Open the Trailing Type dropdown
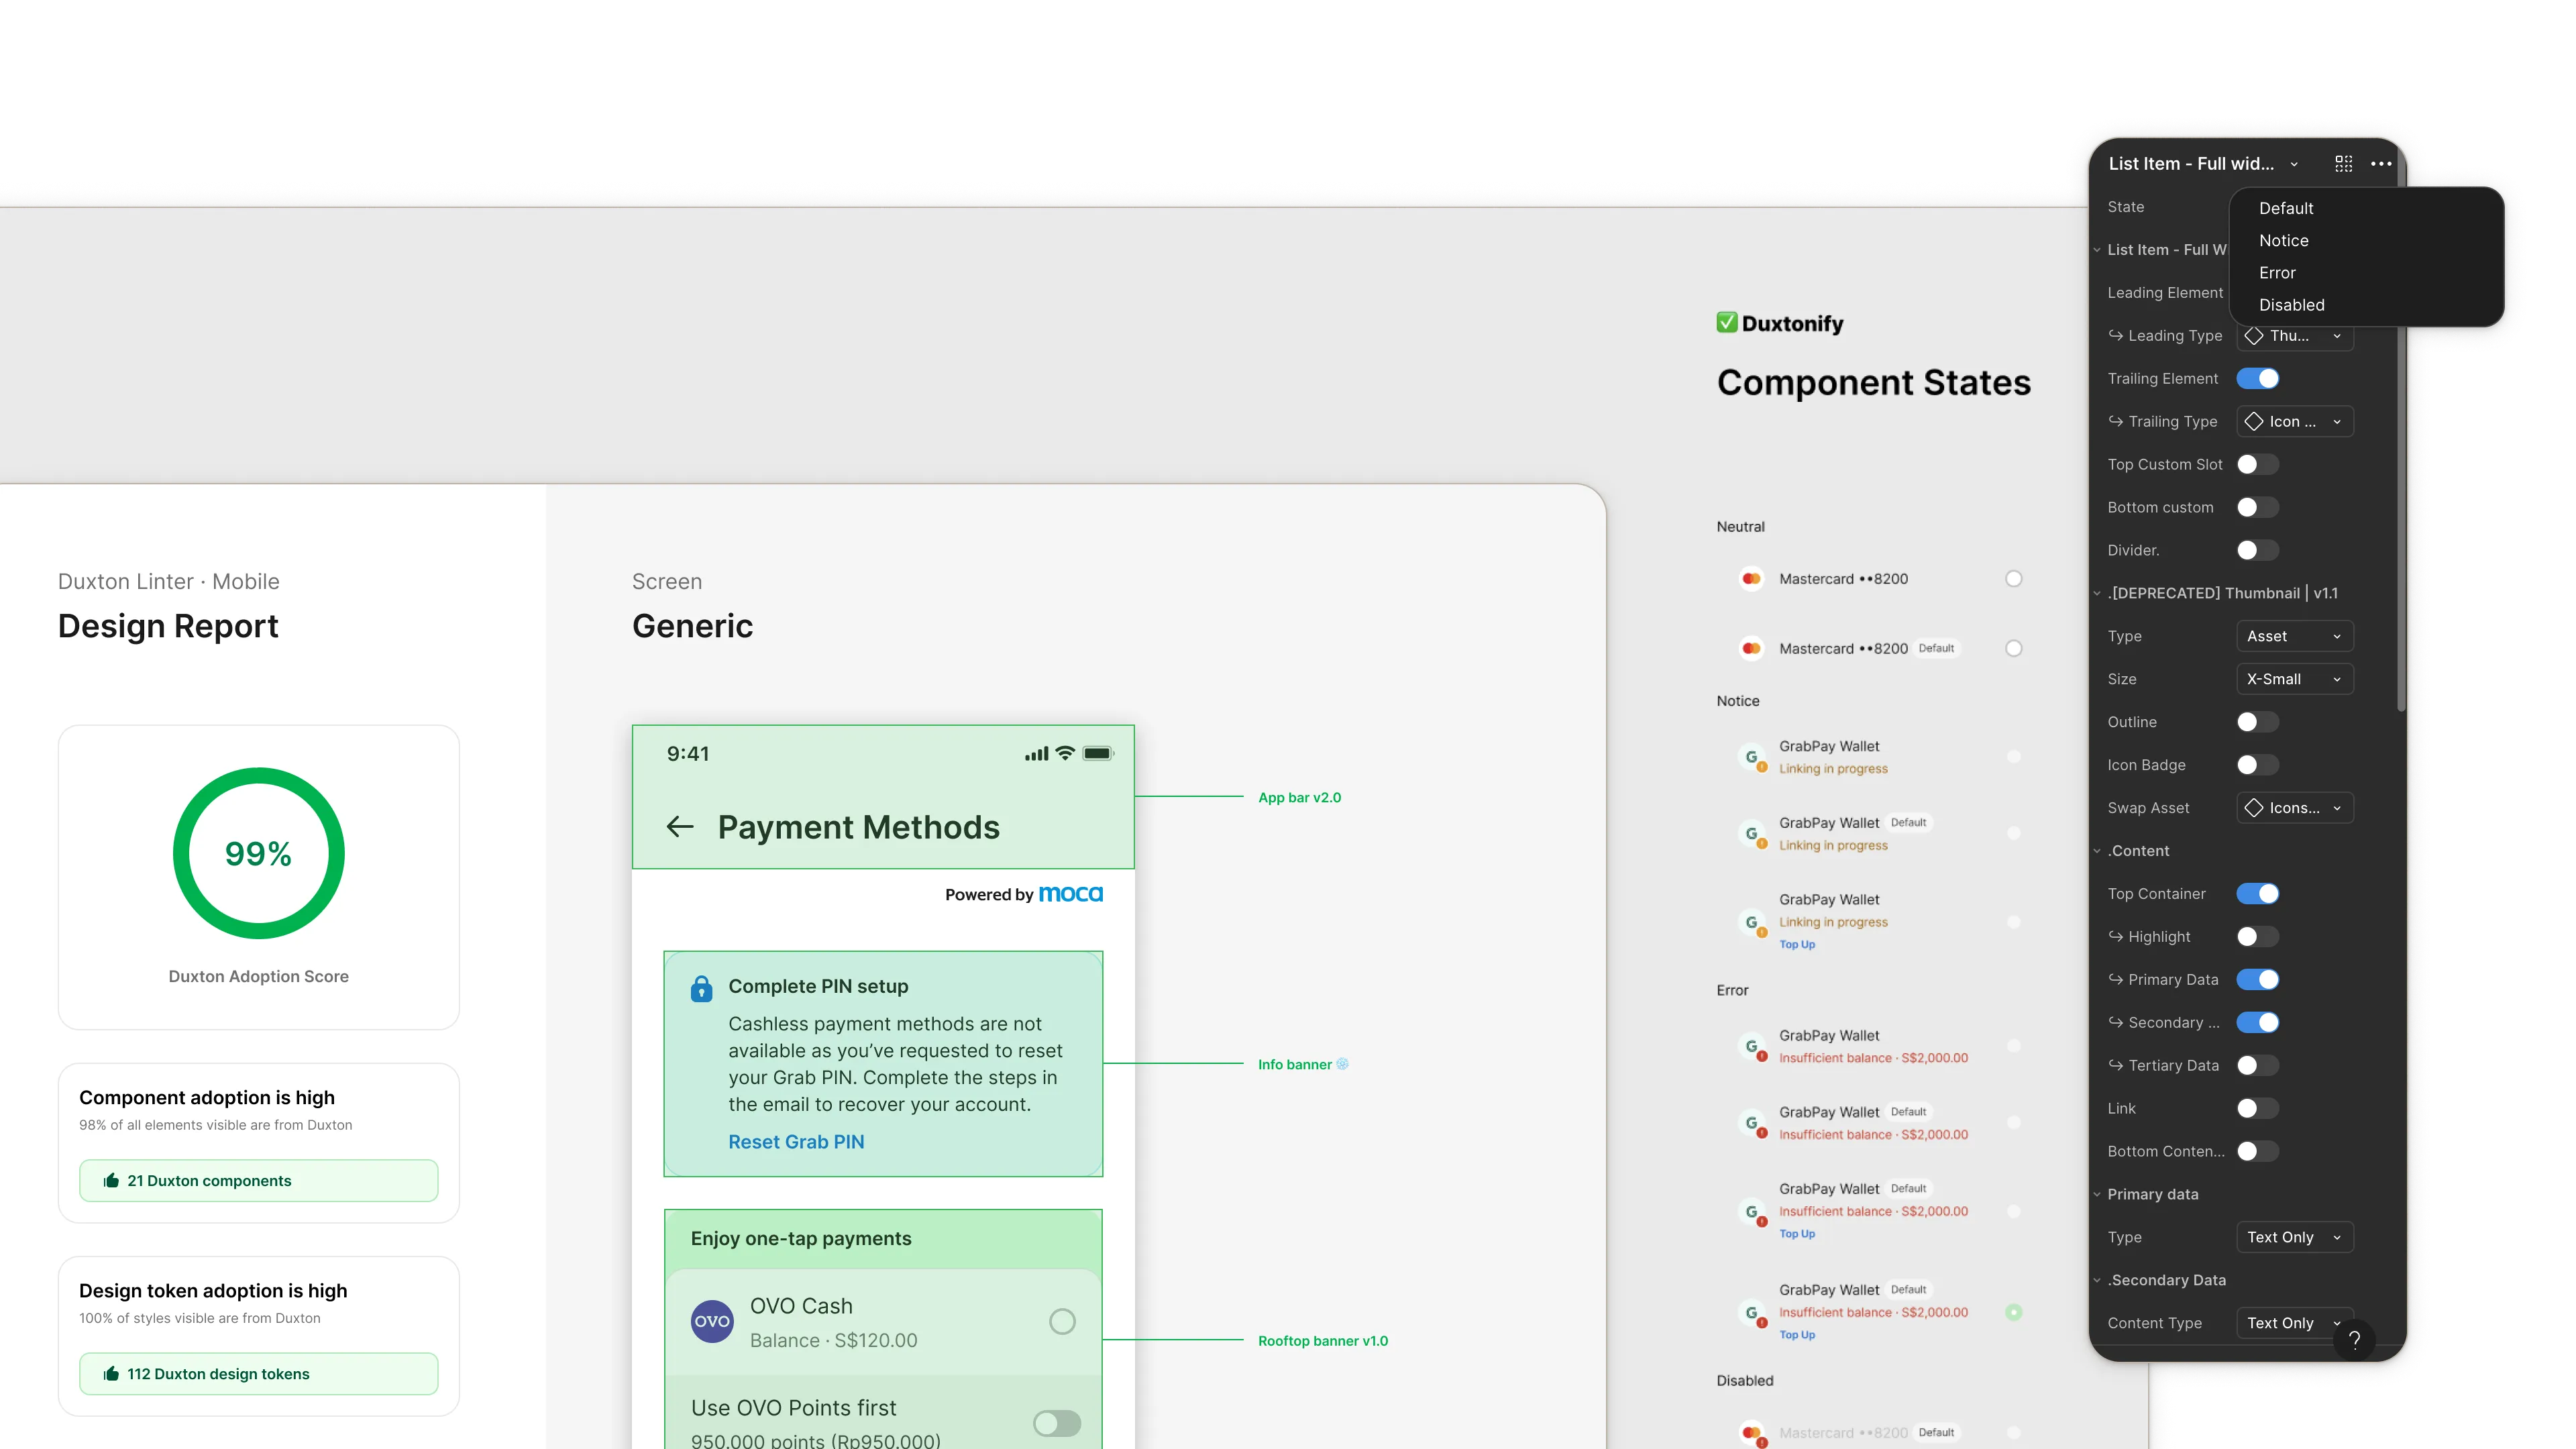Viewport: 2576px width, 1449px height. [x=2295, y=421]
